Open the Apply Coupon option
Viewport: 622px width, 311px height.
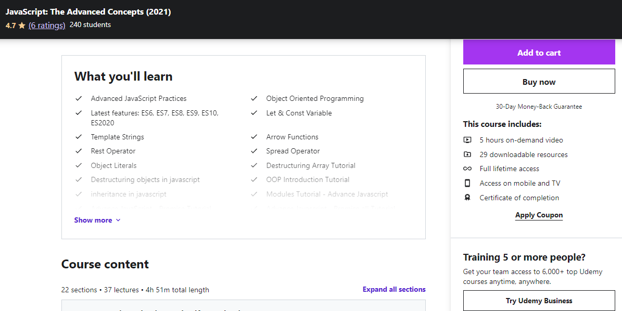tap(539, 215)
